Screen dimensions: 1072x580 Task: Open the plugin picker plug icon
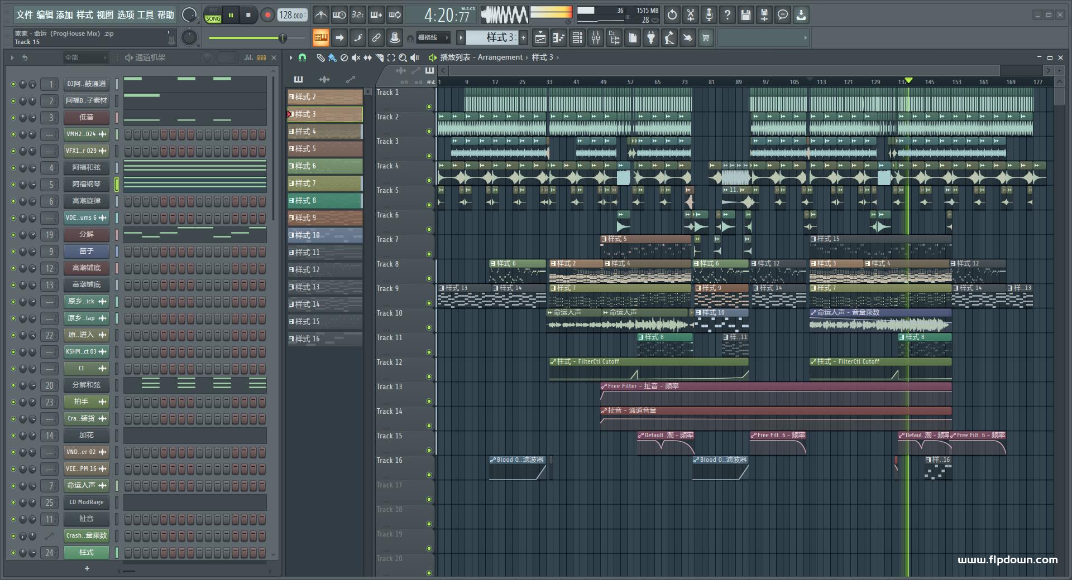pos(651,38)
